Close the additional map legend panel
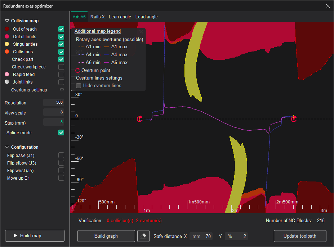This screenshot has height=247, width=334. click(x=141, y=32)
